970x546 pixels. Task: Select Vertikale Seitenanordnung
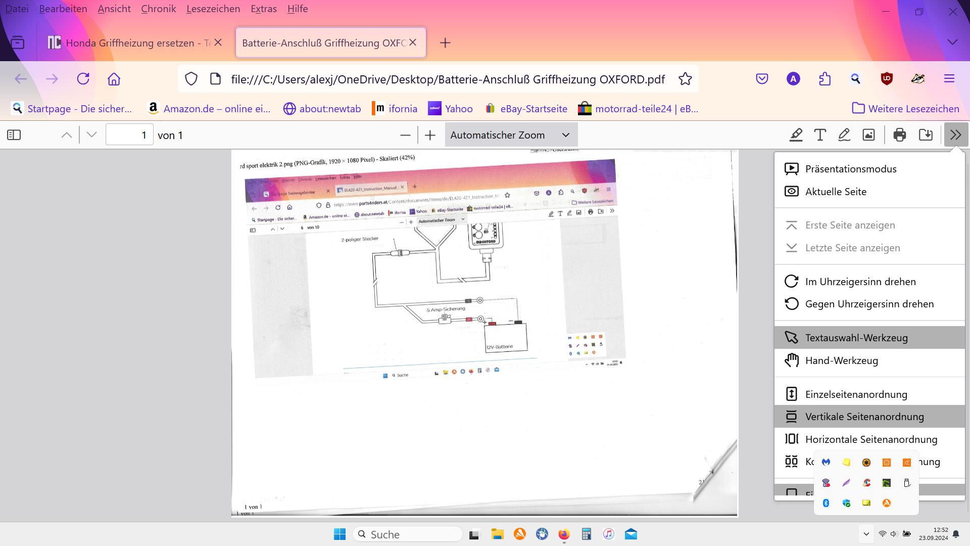[869, 417]
